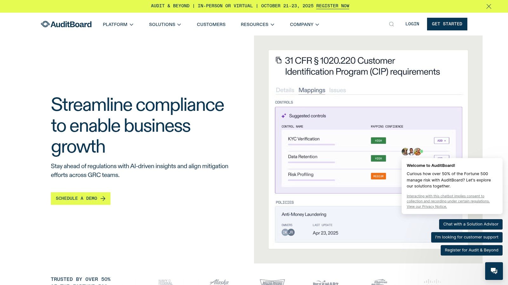Select the Mappings tab

pos(312,90)
